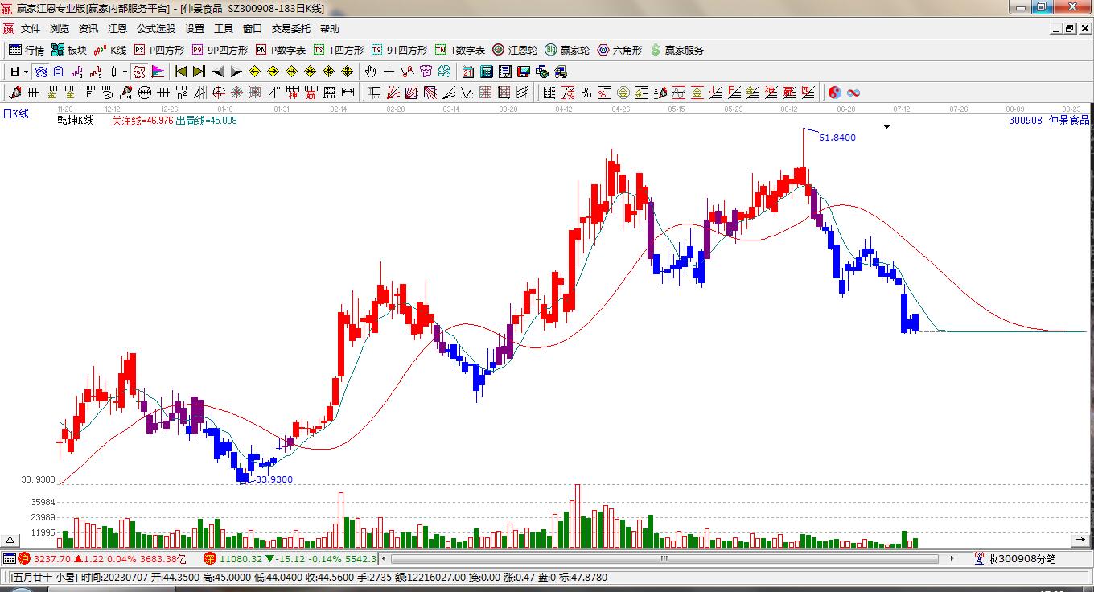Select the crosshair cursor tool
This screenshot has height=592, width=1094.
pos(389,72)
